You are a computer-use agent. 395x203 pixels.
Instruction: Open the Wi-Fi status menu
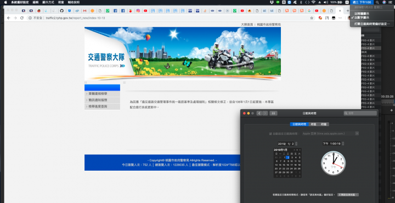[313, 2]
